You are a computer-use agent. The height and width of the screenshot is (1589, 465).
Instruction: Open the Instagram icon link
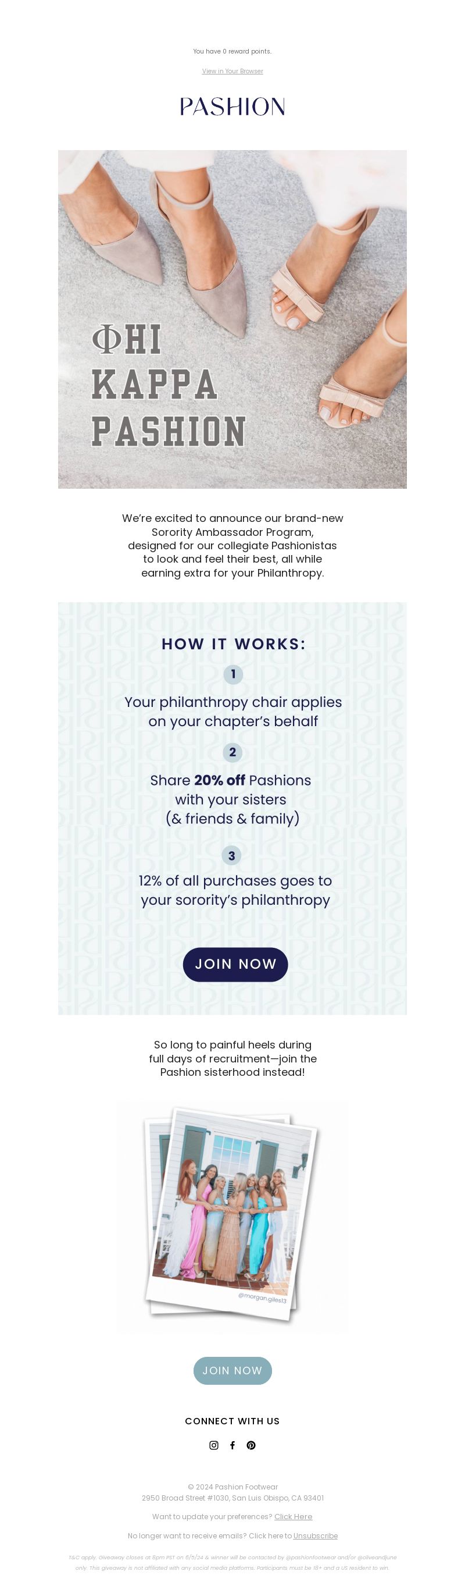[x=214, y=1445]
